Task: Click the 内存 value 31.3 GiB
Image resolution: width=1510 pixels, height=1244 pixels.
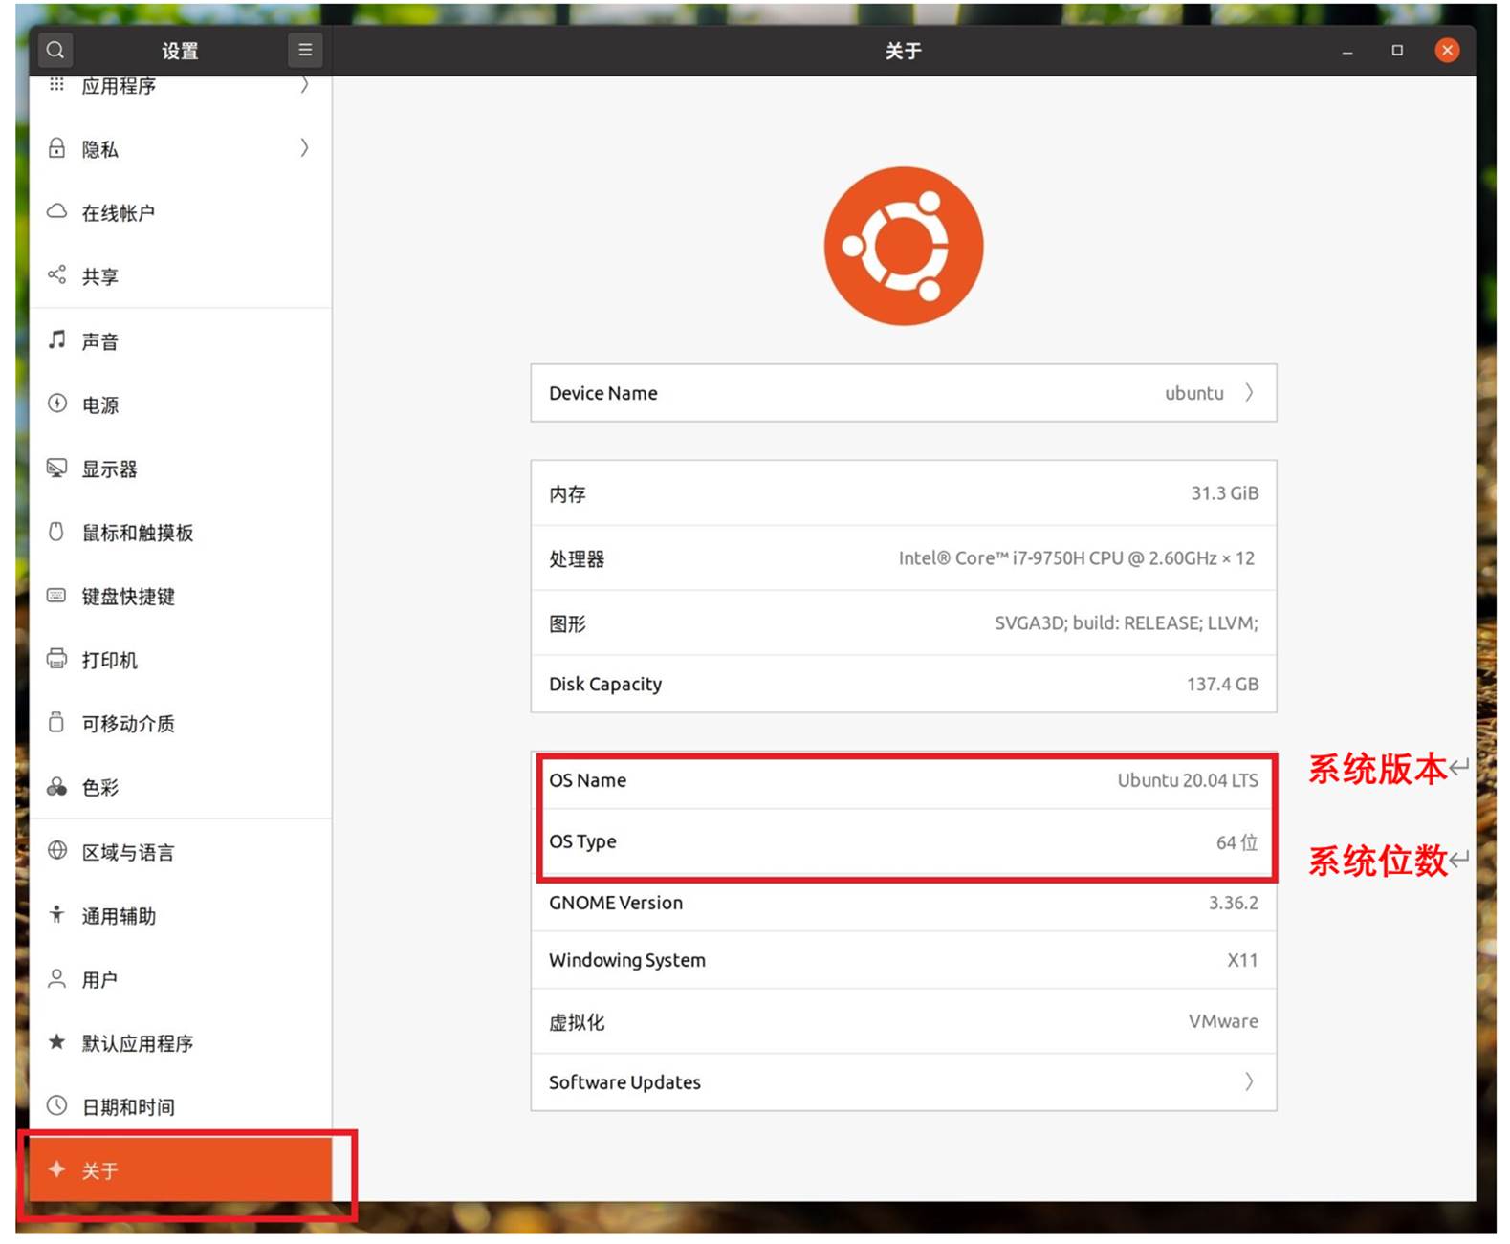Action: (1224, 493)
